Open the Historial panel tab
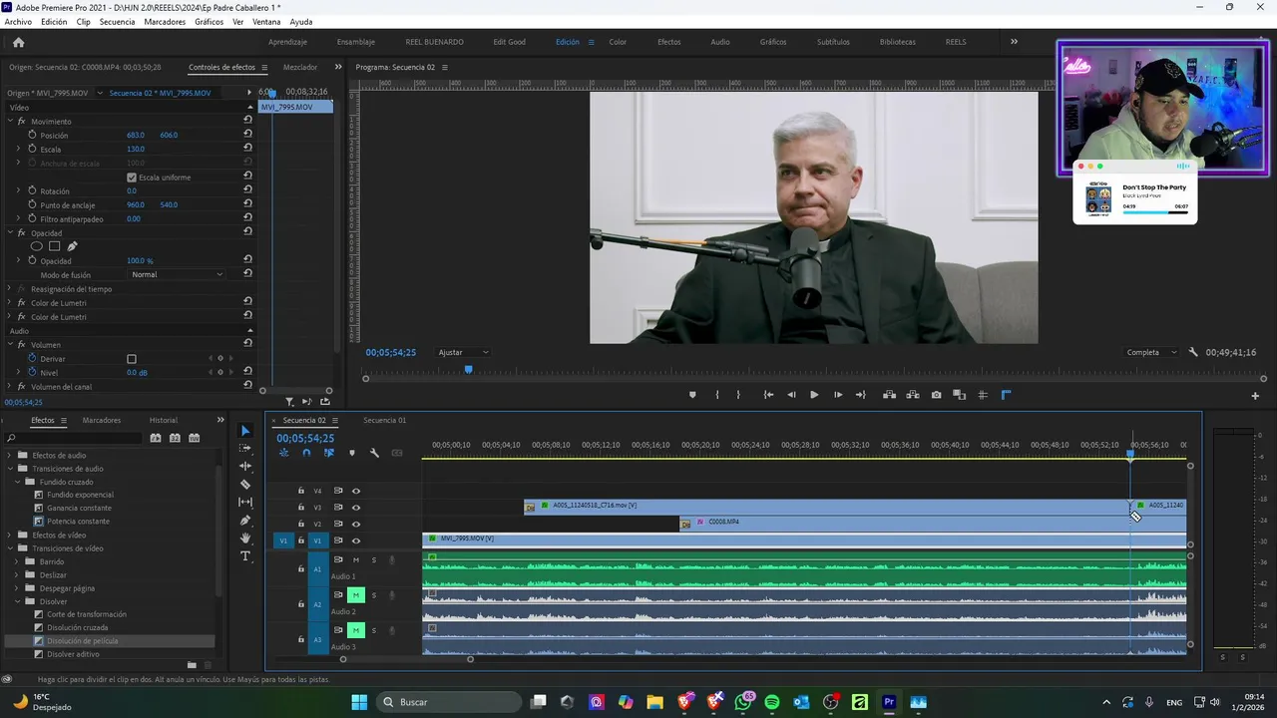Image resolution: width=1277 pixels, height=718 pixels. [163, 420]
